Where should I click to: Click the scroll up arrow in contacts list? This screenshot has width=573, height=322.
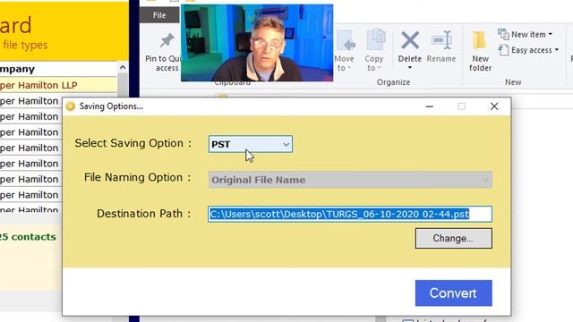[x=123, y=68]
